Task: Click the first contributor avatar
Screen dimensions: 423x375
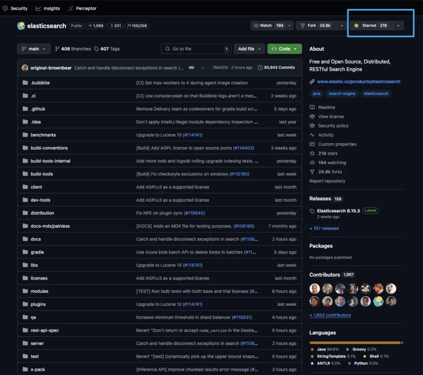Action: (x=315, y=288)
